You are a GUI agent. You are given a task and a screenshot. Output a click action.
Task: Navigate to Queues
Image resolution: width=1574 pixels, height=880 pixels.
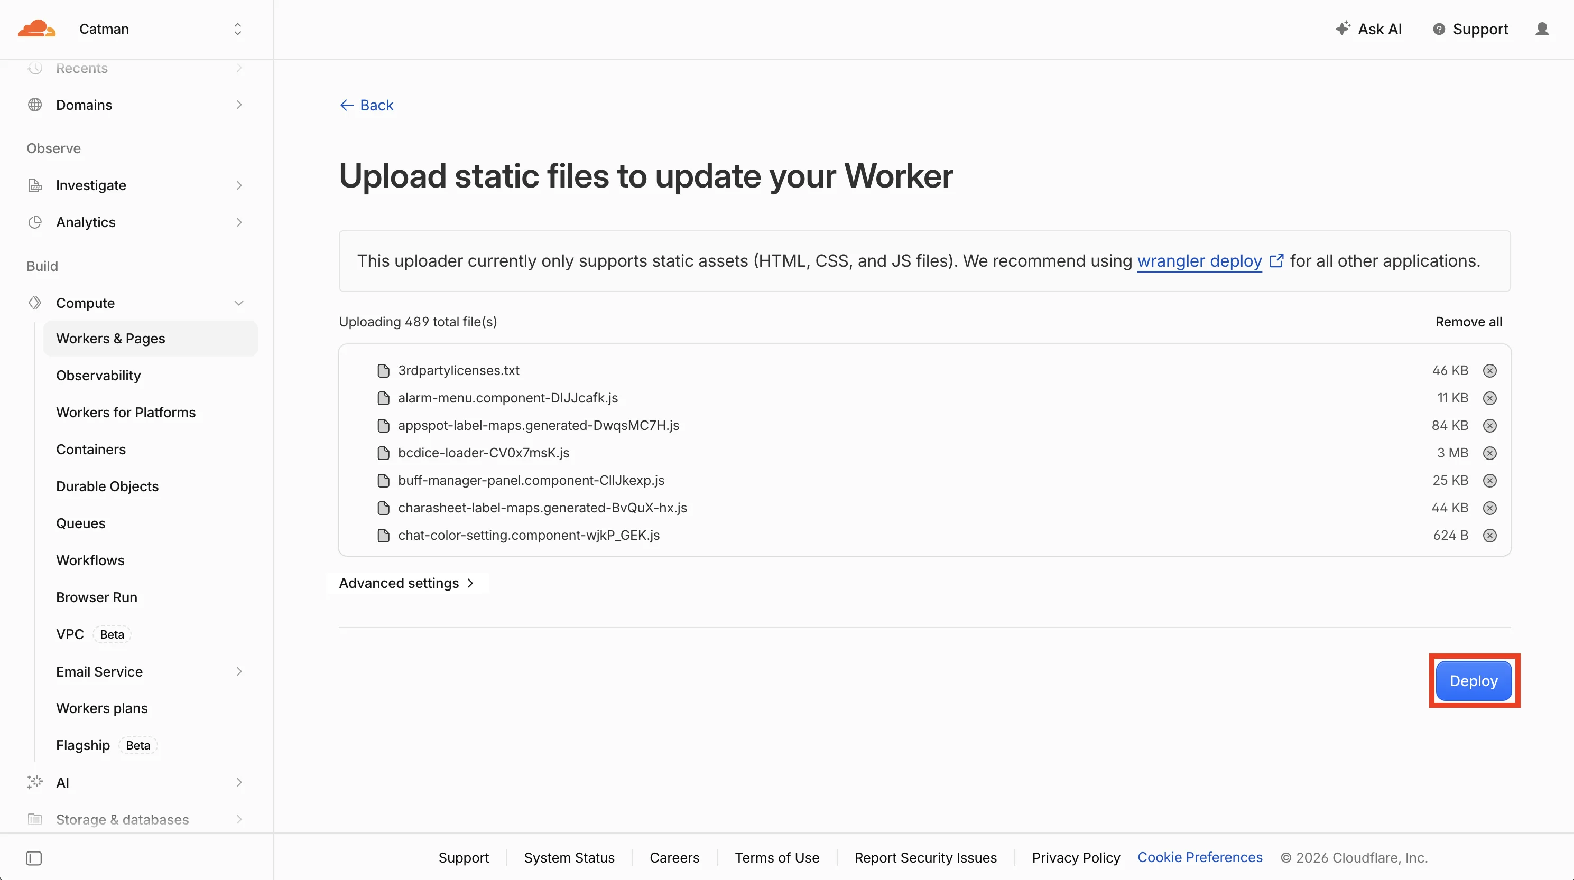pos(81,523)
